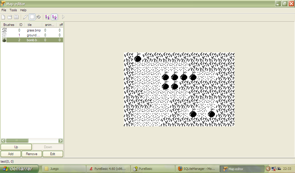Click the Remove brush button
Screen dimensions: 295x173
point(32,154)
